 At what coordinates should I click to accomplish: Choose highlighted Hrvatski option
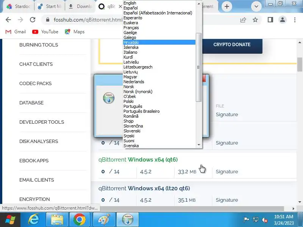[159, 42]
